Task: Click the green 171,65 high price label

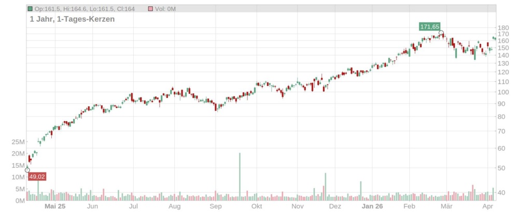Action: tap(430, 26)
